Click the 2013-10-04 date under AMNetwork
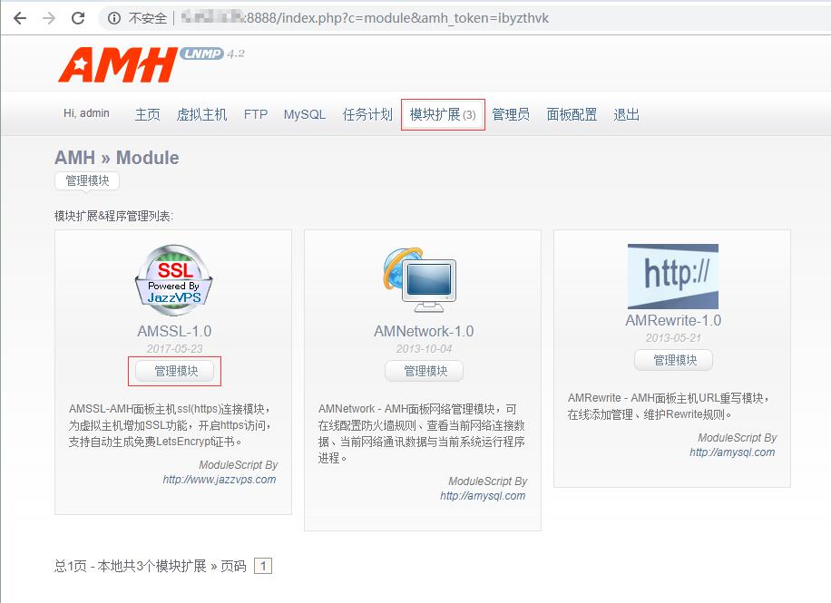The height and width of the screenshot is (603, 831). point(424,349)
